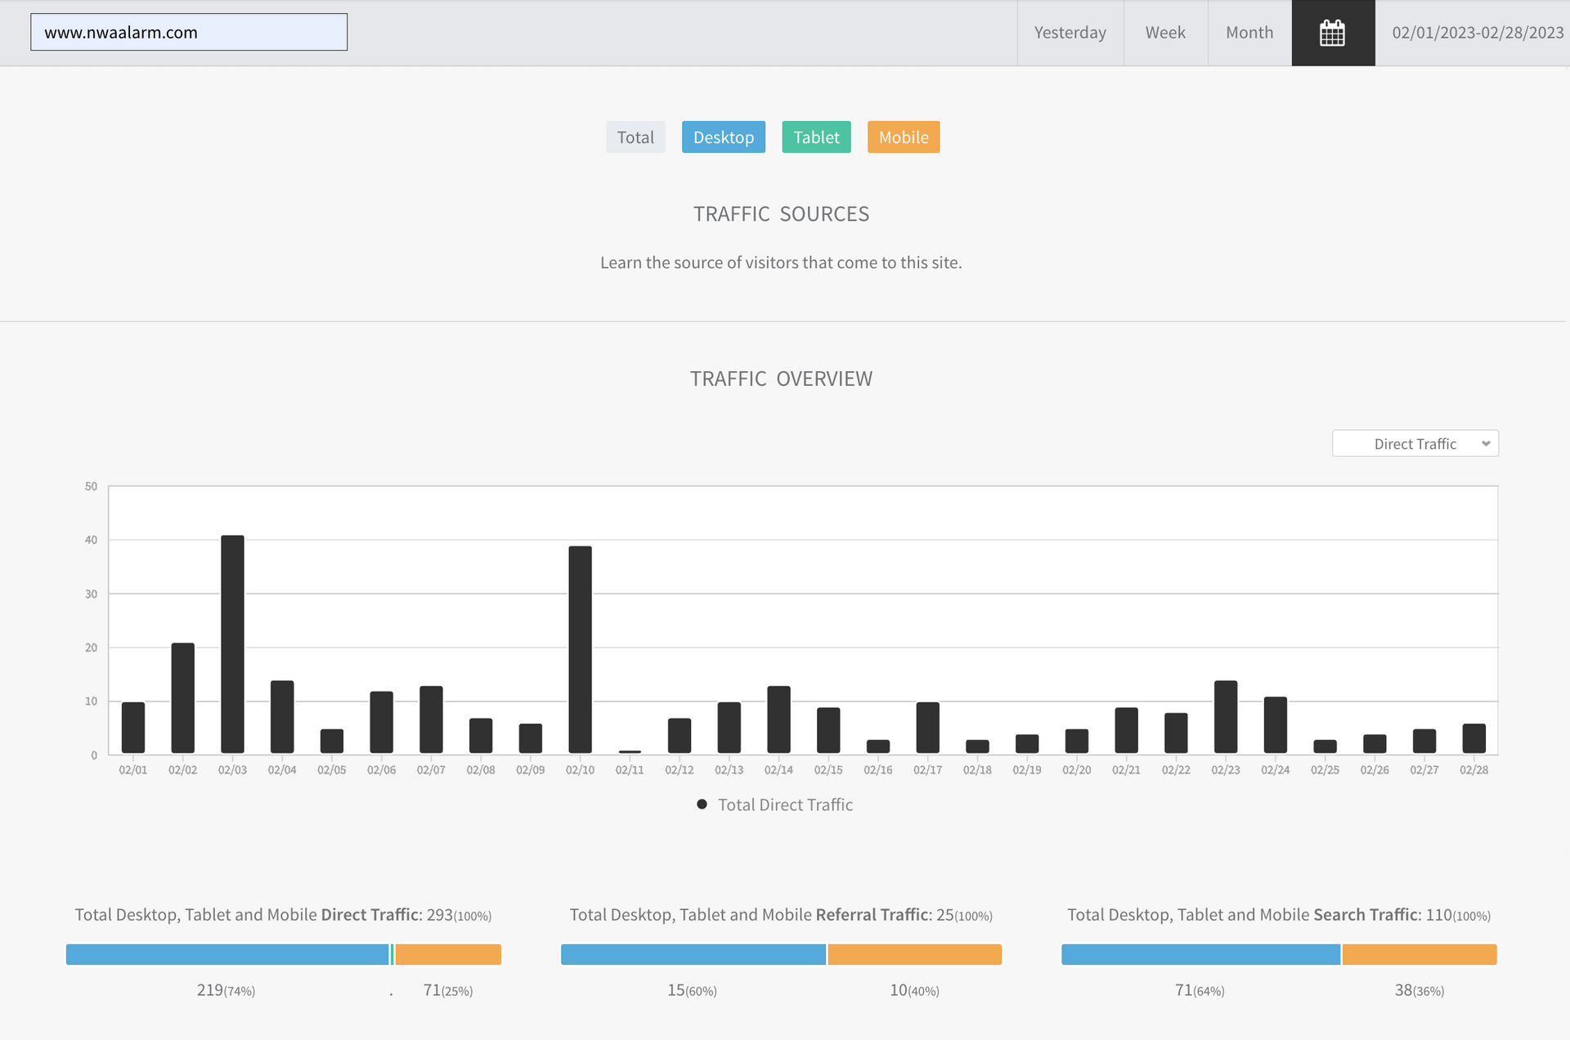Click the 02/10 bar in chart
Screen dimensions: 1570x1040
point(580,650)
